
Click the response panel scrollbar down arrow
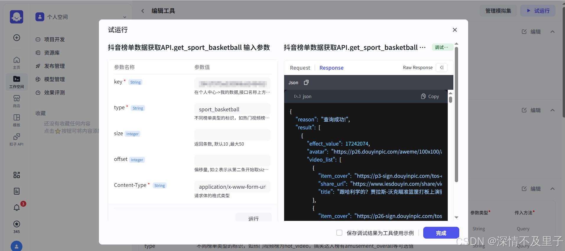coord(456,218)
